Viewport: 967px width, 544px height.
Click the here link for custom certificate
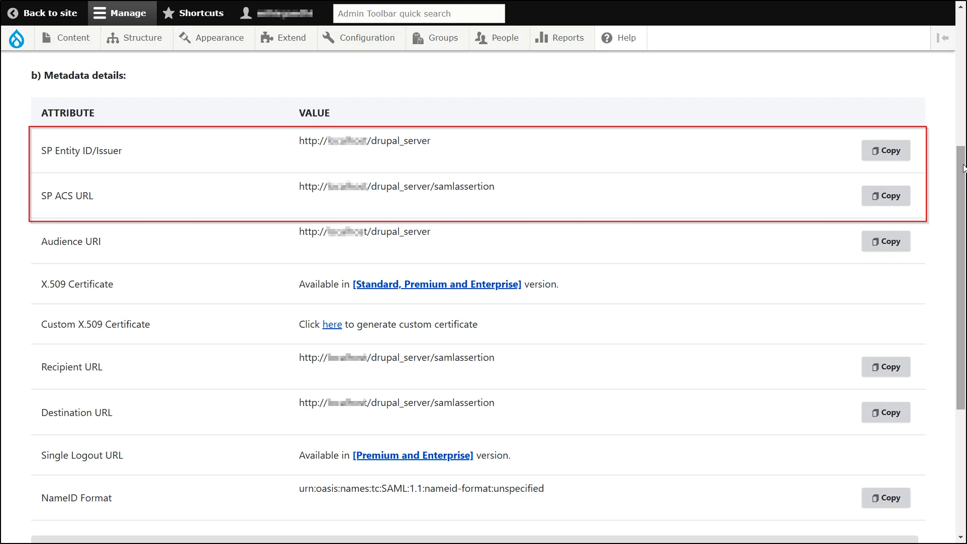point(332,324)
